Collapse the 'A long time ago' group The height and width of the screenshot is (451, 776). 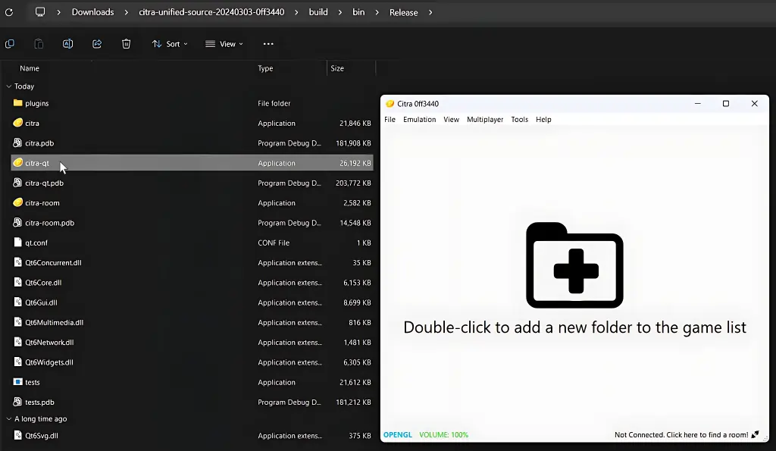(x=9, y=419)
